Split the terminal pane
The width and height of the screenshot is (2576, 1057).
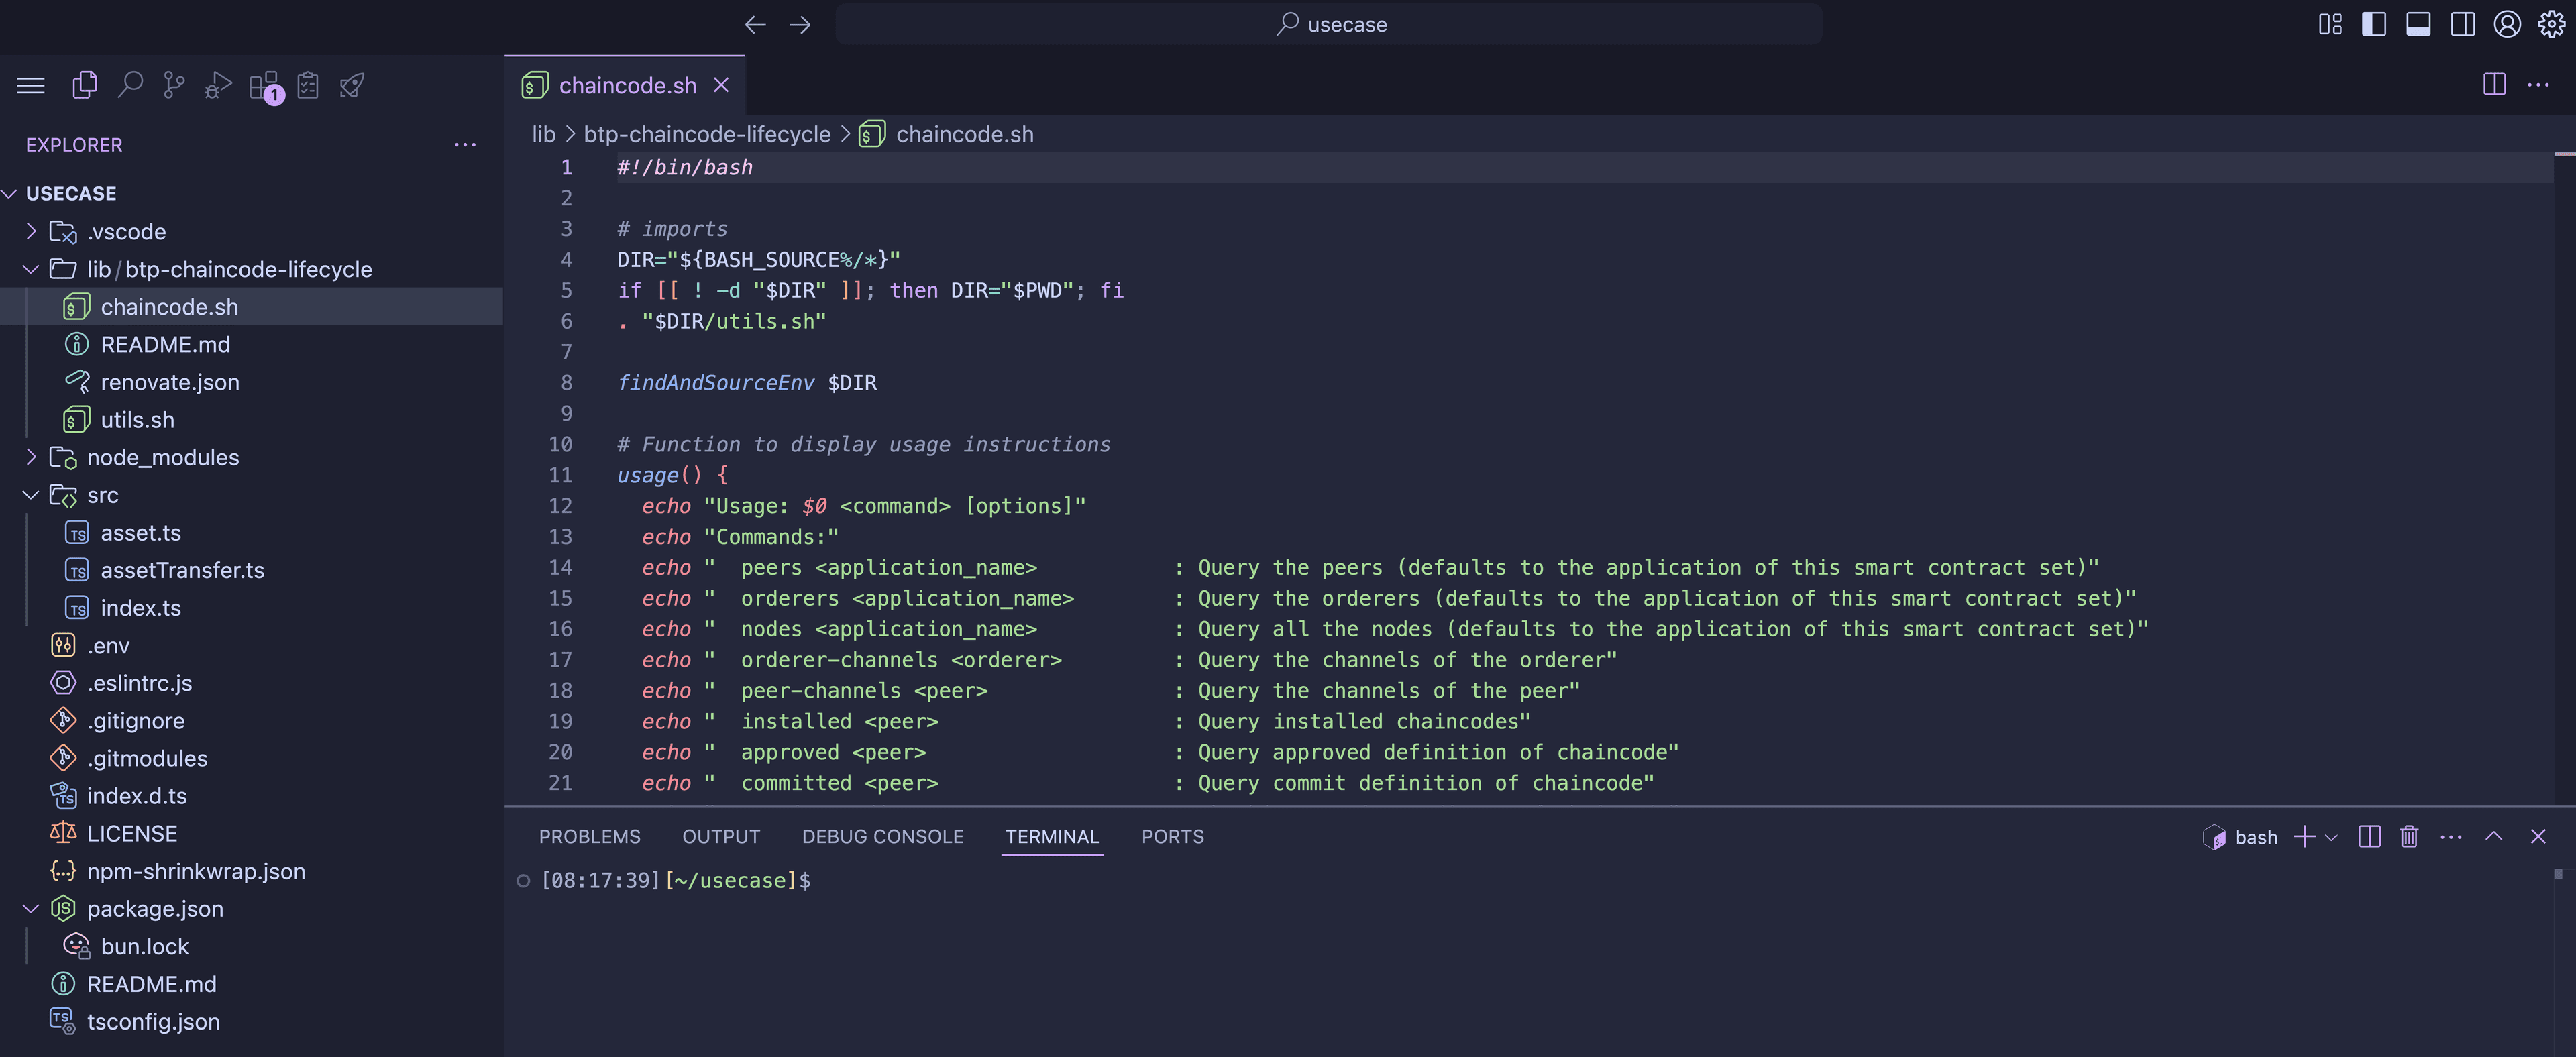2369,837
